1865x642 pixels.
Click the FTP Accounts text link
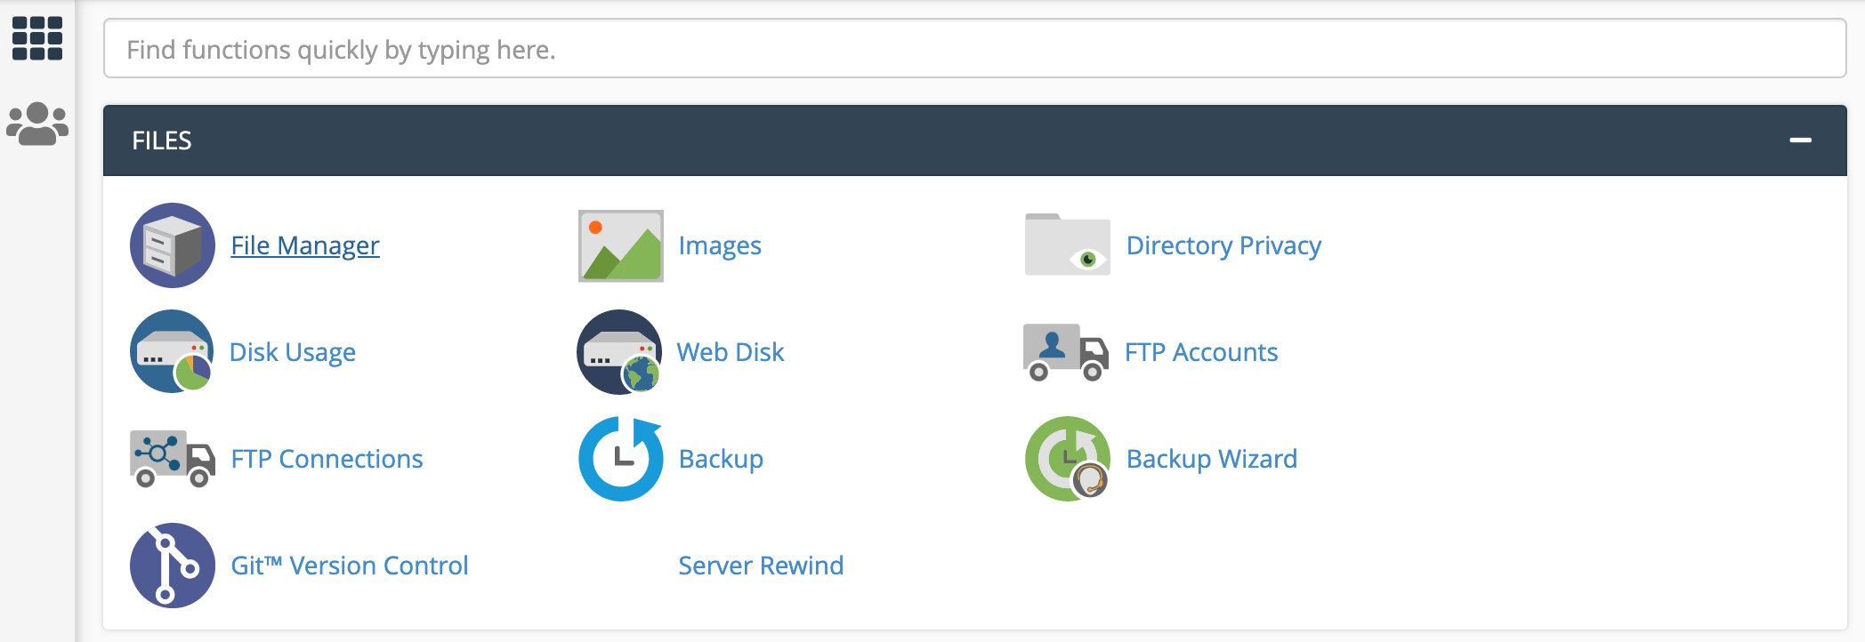pos(1201,352)
